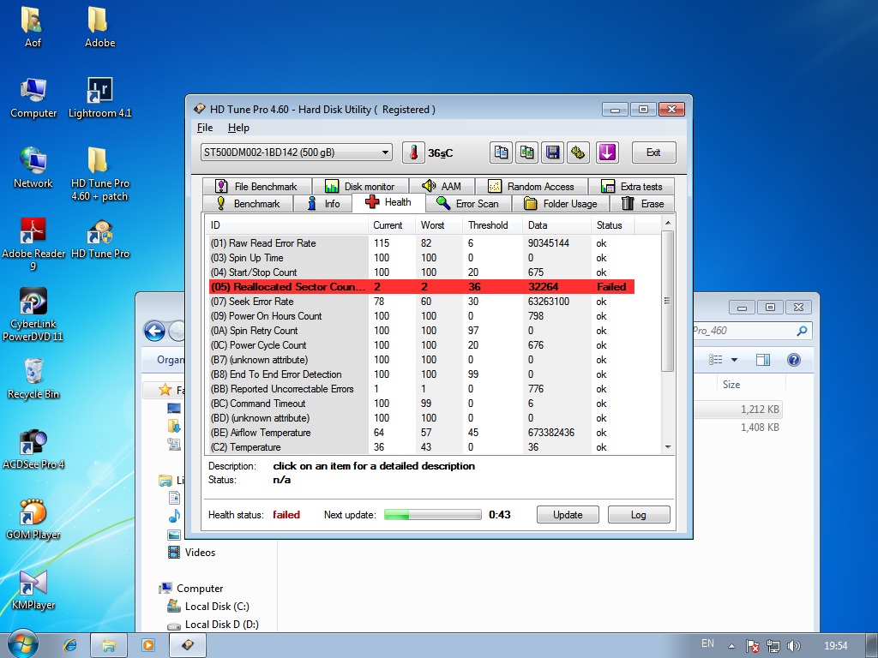Switch to the File Benchmark tab
This screenshot has width=878, height=658.
[x=256, y=186]
